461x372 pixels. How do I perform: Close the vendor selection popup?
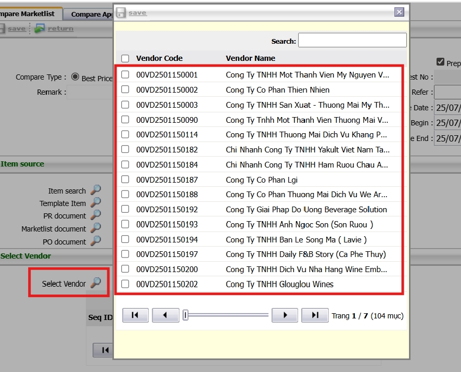(x=399, y=12)
